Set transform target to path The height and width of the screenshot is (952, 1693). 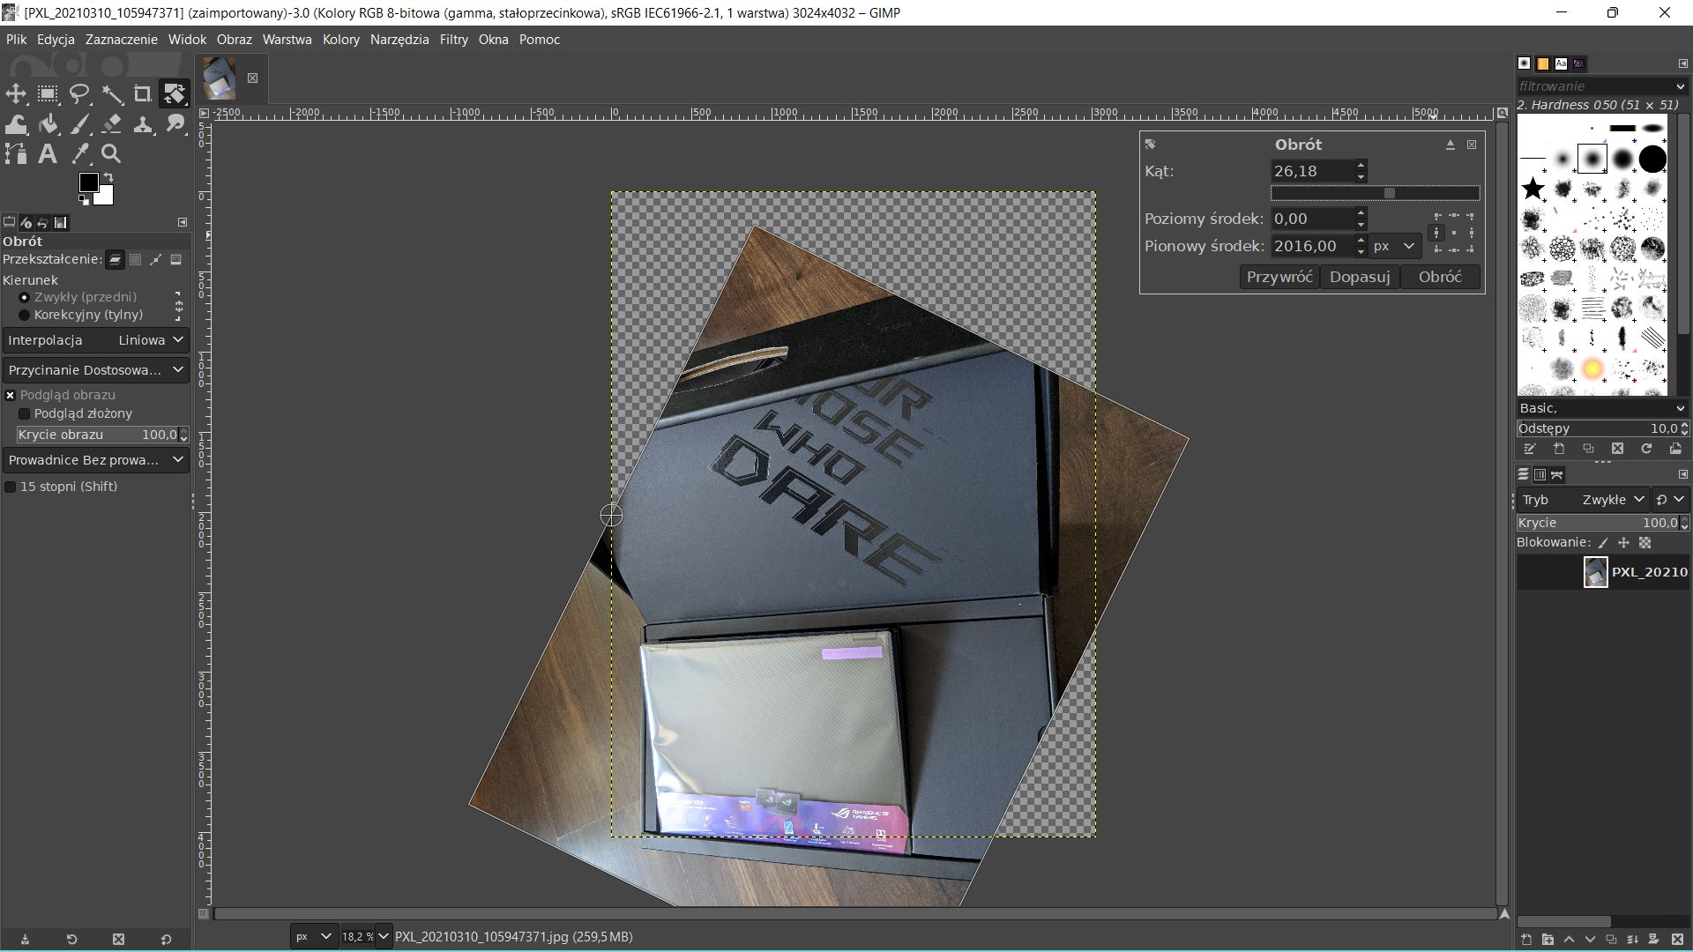156,259
